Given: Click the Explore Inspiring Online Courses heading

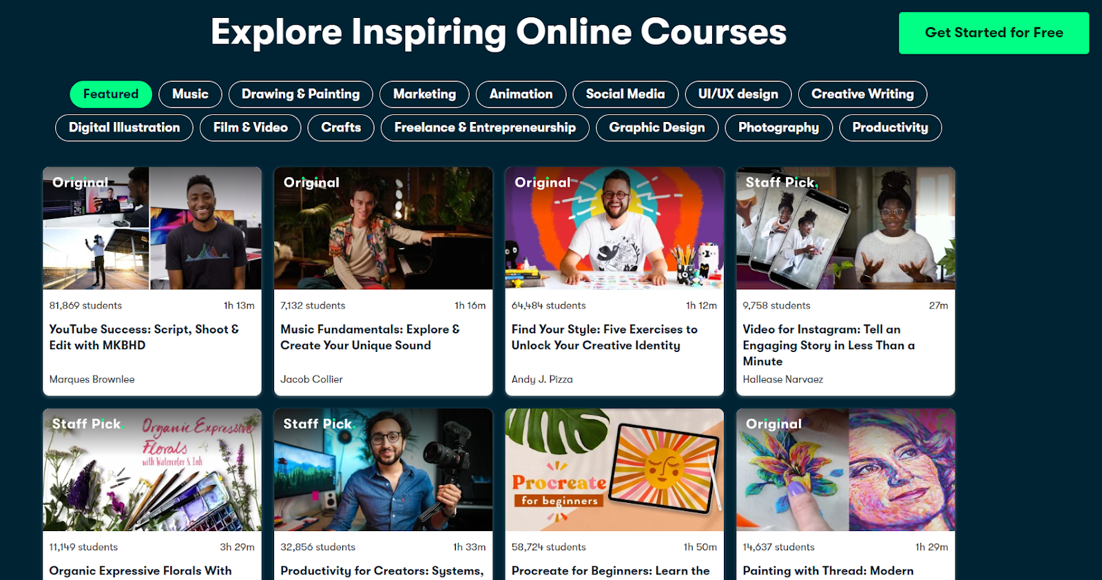Looking at the screenshot, I should (499, 32).
